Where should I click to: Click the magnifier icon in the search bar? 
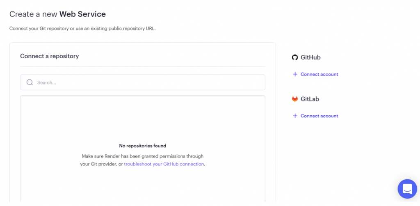coord(30,82)
